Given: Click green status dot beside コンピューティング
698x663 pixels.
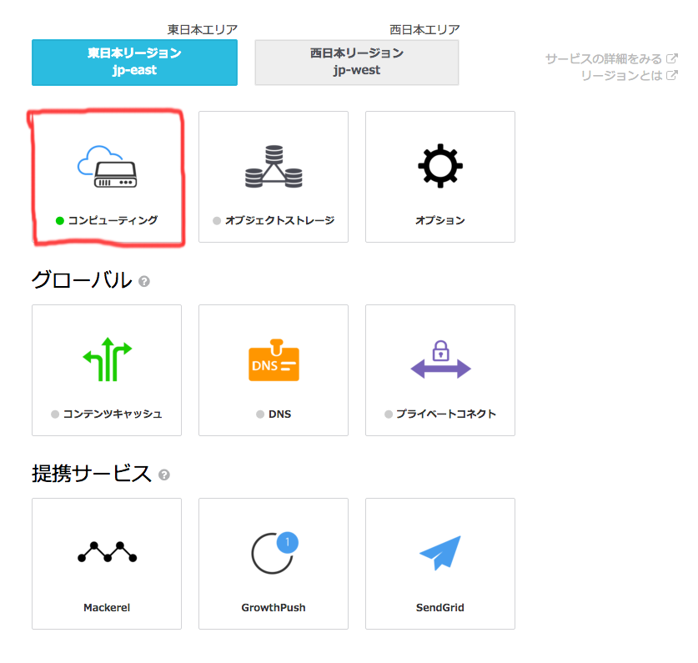Looking at the screenshot, I should 60,221.
